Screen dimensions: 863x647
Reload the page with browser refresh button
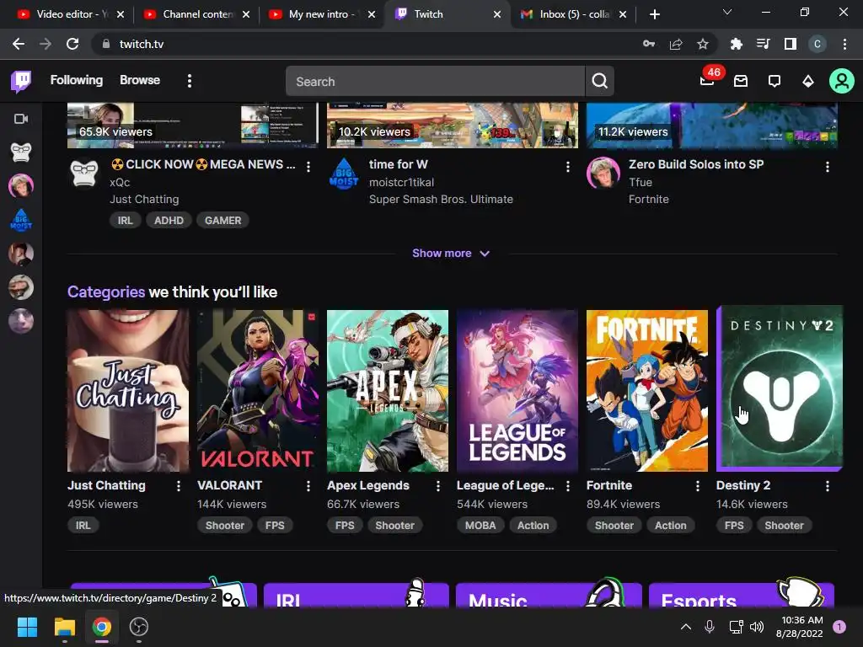tap(72, 44)
